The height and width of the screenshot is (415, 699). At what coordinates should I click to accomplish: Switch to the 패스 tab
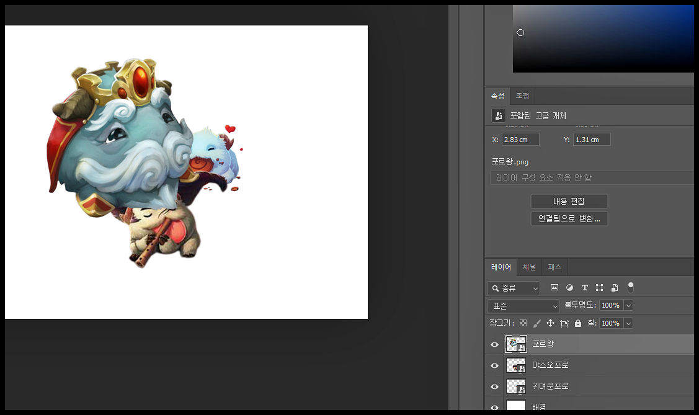[554, 267]
